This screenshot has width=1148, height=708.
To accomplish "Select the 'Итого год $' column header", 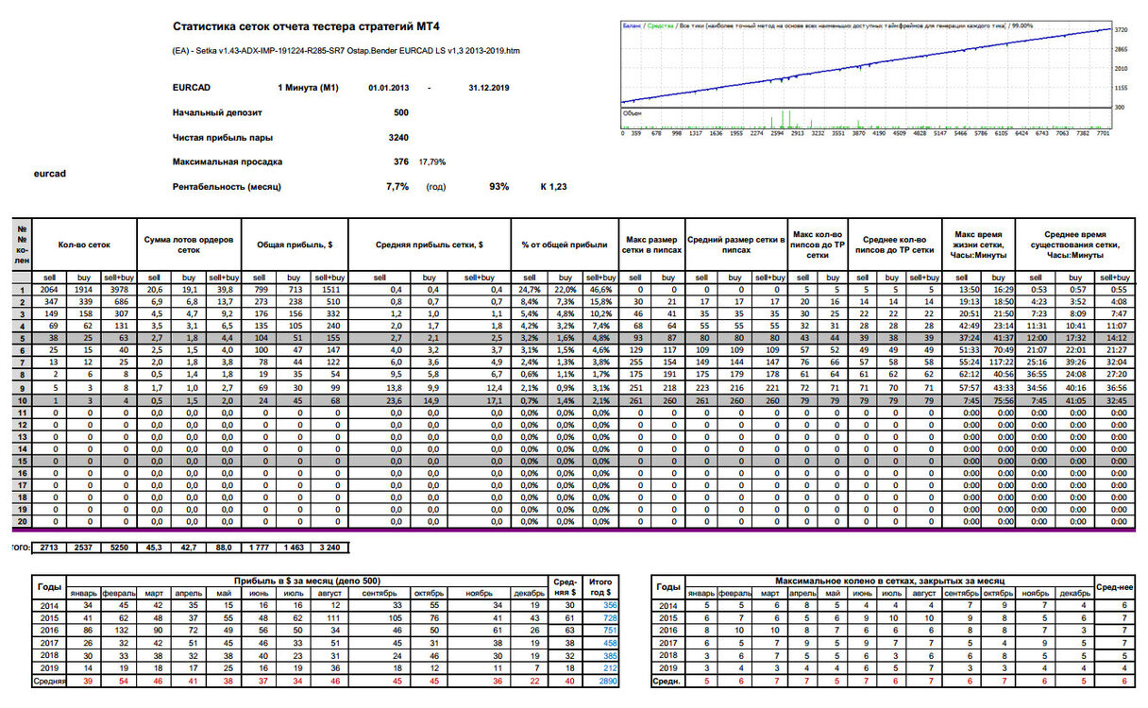I will [599, 586].
